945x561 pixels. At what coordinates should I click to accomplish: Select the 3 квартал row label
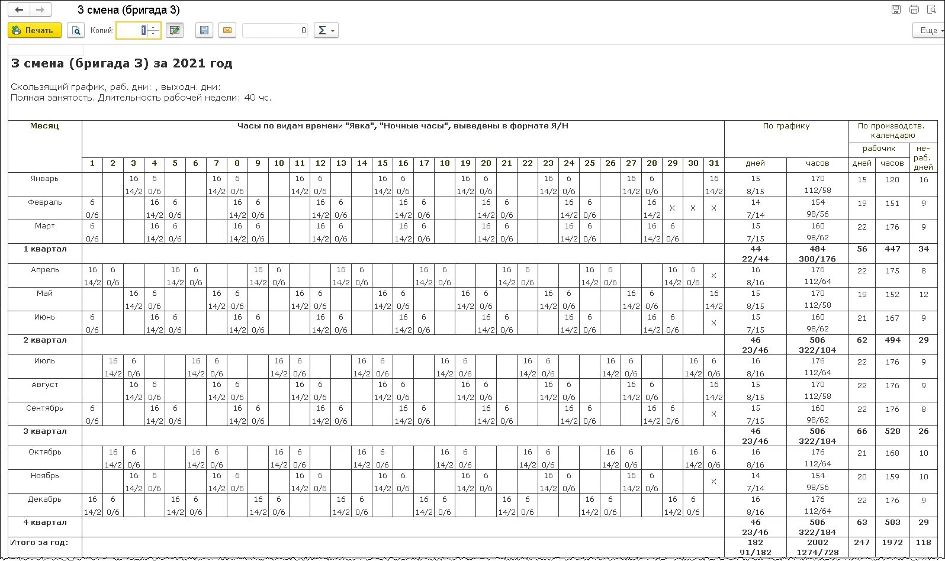coord(45,431)
